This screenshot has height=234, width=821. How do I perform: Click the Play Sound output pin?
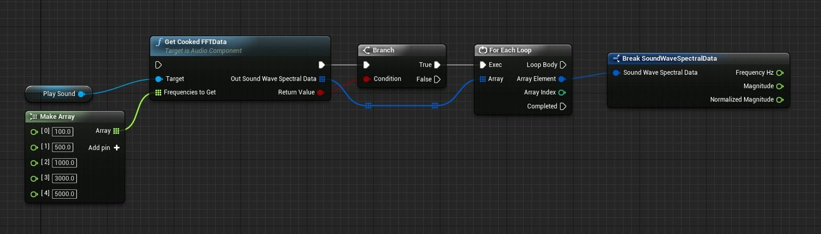point(81,94)
